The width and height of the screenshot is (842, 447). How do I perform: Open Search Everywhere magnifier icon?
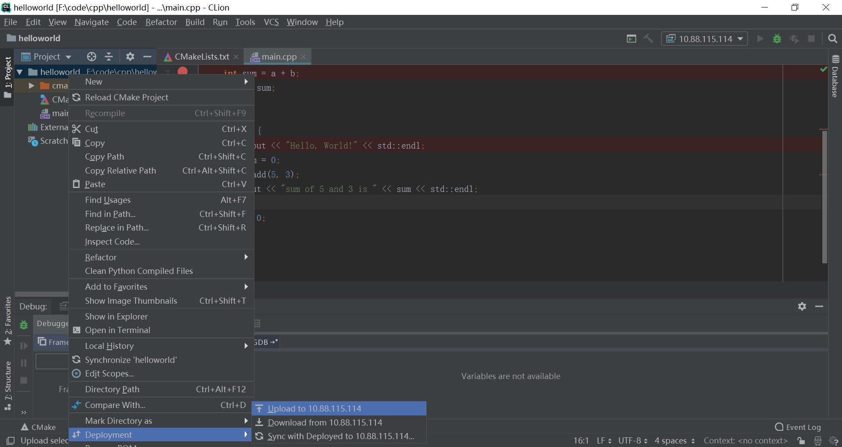tap(832, 39)
